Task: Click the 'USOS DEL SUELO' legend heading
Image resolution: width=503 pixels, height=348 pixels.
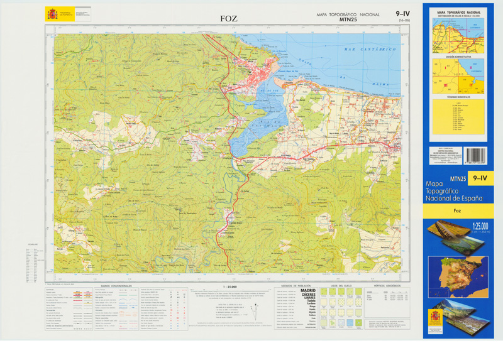Action: [341, 286]
